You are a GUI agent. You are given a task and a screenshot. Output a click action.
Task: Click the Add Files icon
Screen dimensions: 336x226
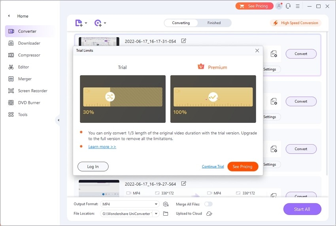(79, 23)
